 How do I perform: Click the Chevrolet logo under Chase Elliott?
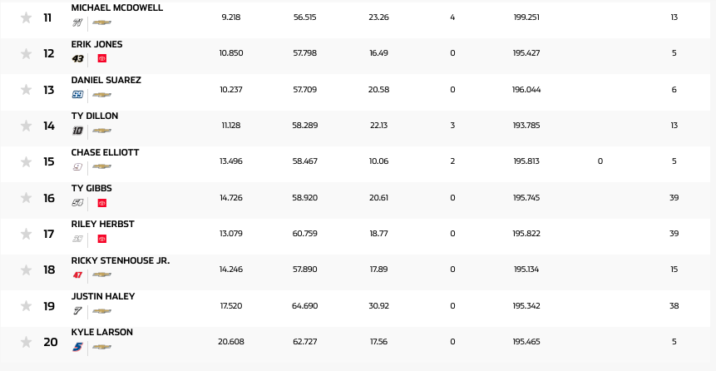[x=102, y=166]
